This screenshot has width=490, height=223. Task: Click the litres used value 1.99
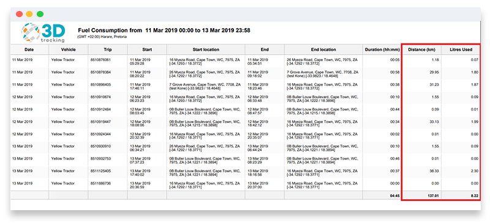(474, 122)
